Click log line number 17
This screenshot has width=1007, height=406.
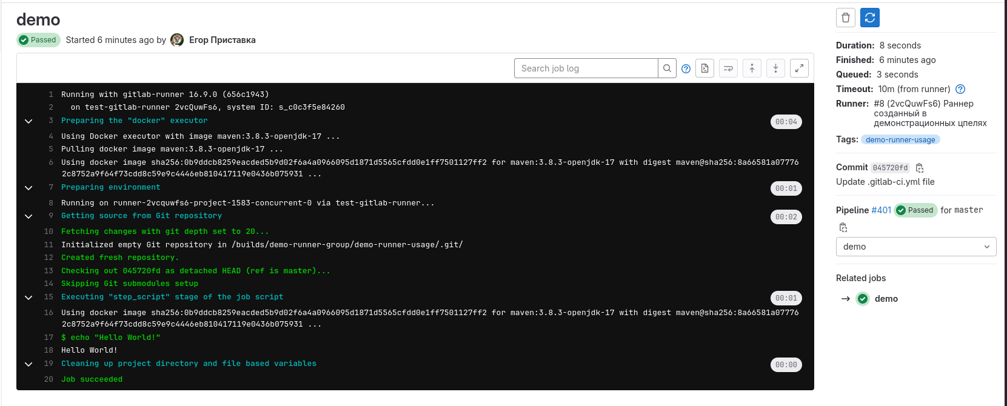click(x=49, y=338)
